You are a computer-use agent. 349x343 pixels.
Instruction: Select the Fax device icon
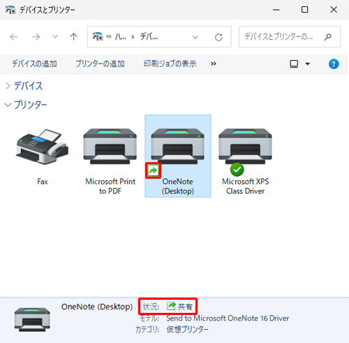[x=43, y=147]
